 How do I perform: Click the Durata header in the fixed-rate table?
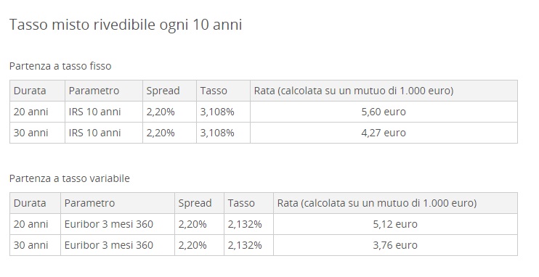click(30, 91)
